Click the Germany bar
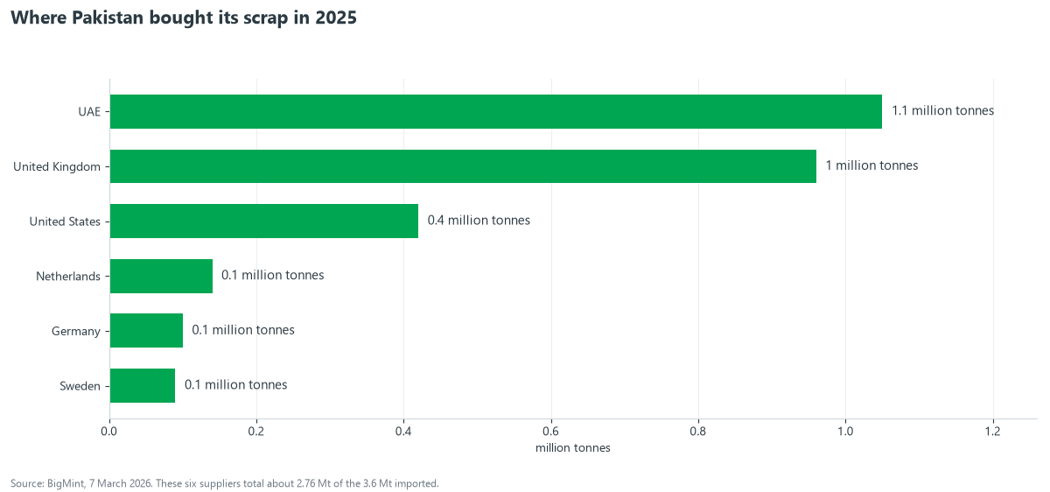The image size is (1050, 492). [x=146, y=331]
